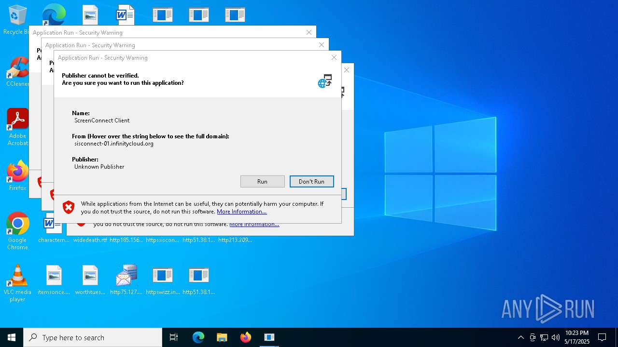Select the widedeath.rtf file label
This screenshot has width=618, height=347.
[x=90, y=240]
